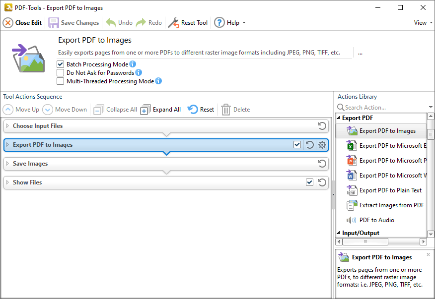Click the library scroll up arrow
Viewport: 435px width, 299px height.
coord(431,116)
